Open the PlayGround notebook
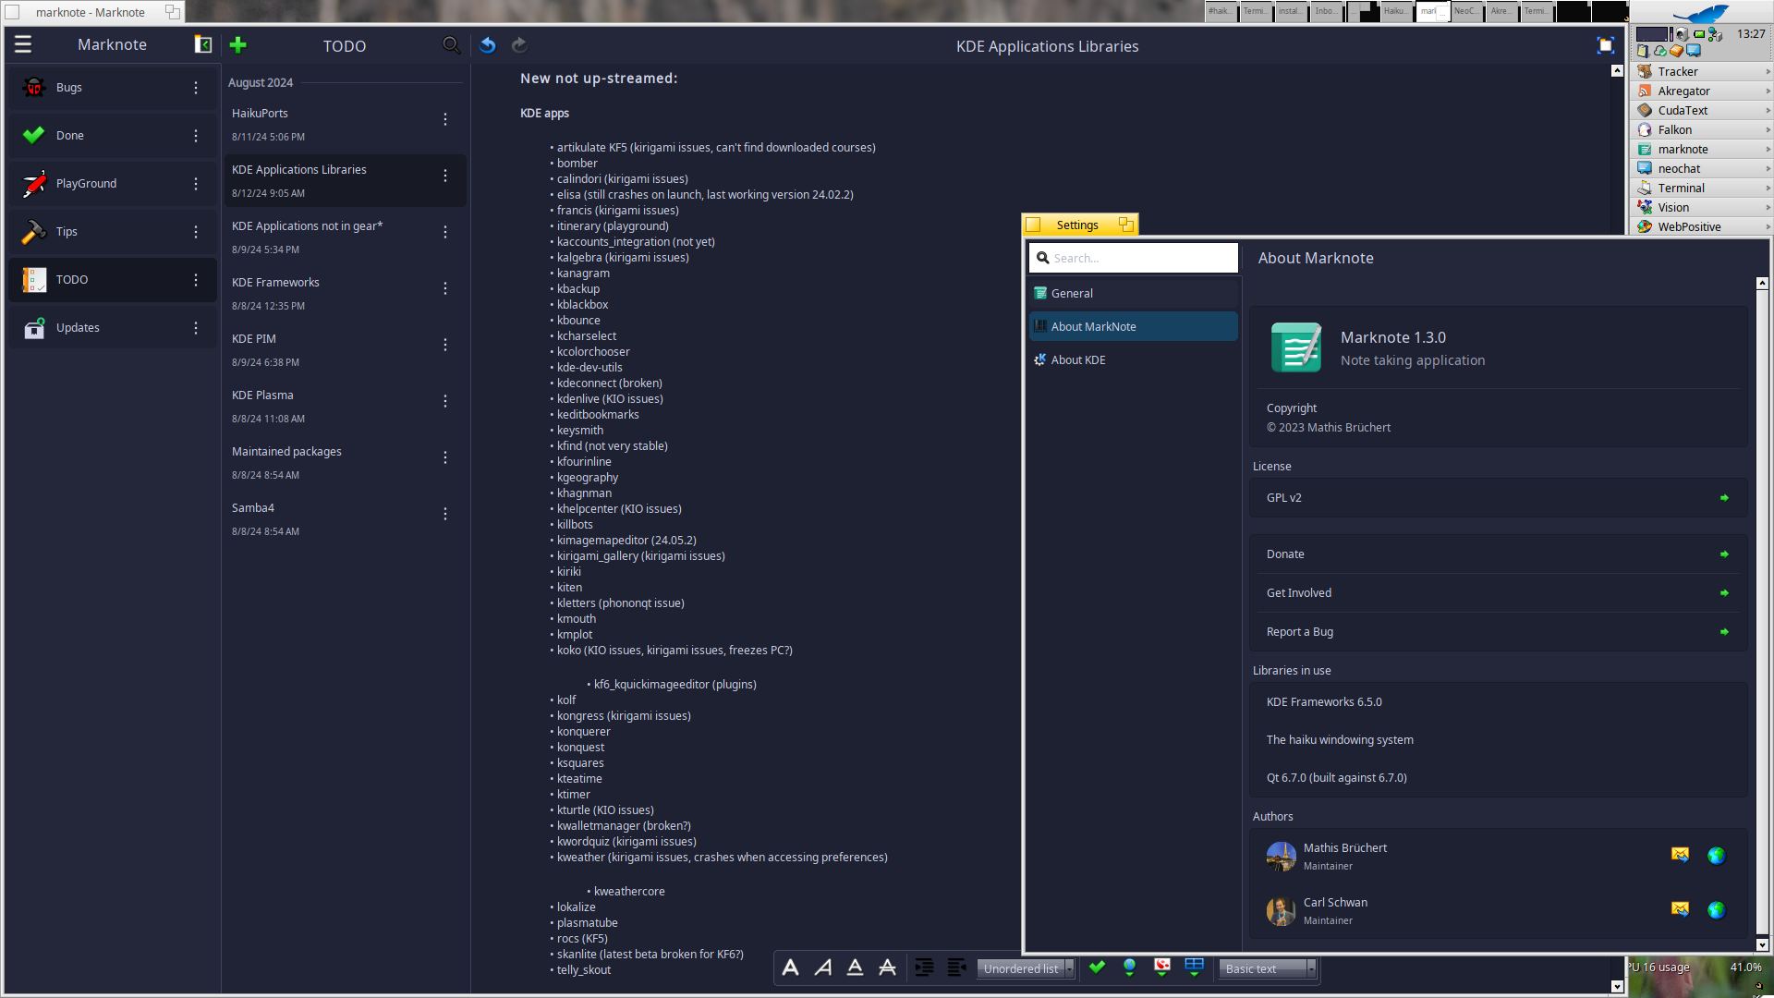Viewport: 1774px width, 998px height. point(113,184)
